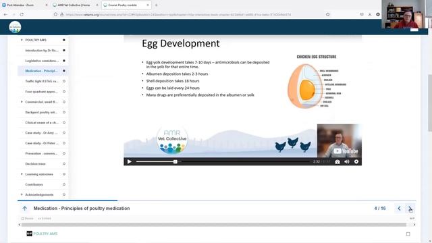432x243 pixels.
Task: Open browser downloads icon
Action: click(x=369, y=14)
